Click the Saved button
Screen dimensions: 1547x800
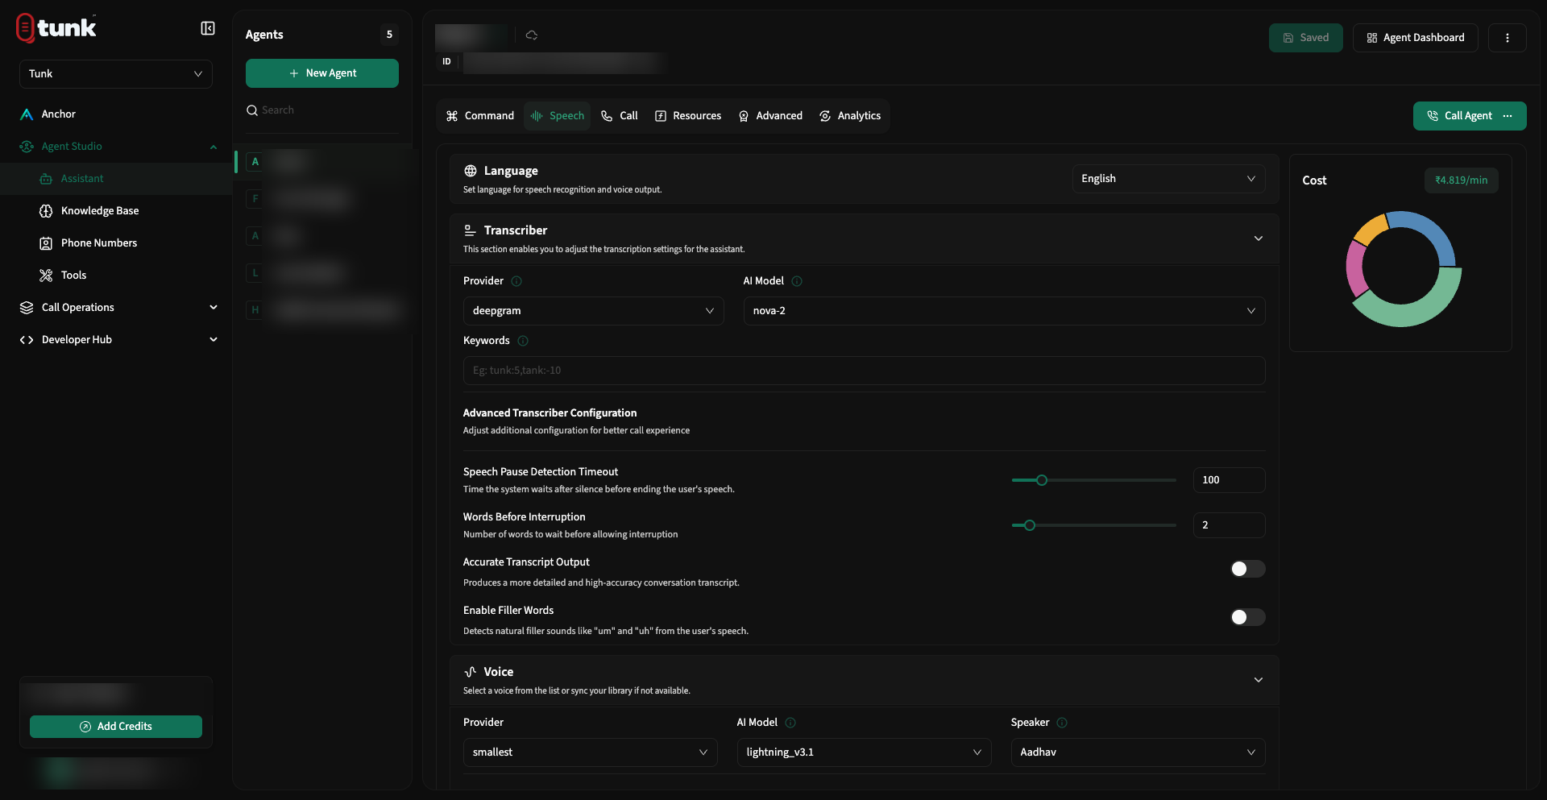coord(1306,38)
